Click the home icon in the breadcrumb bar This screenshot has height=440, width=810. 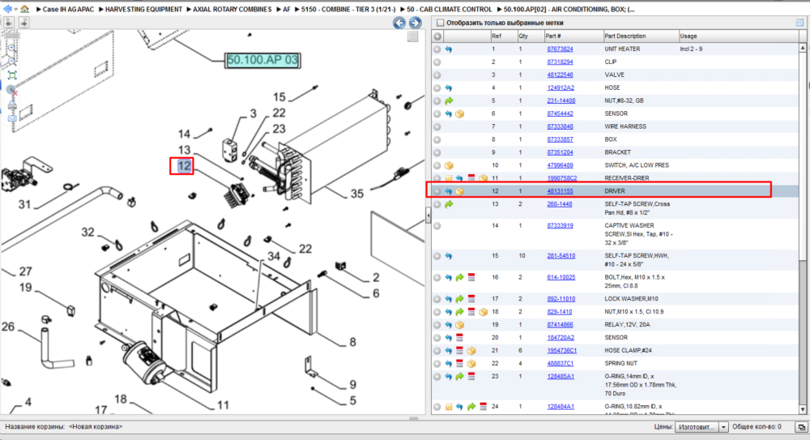coord(24,9)
